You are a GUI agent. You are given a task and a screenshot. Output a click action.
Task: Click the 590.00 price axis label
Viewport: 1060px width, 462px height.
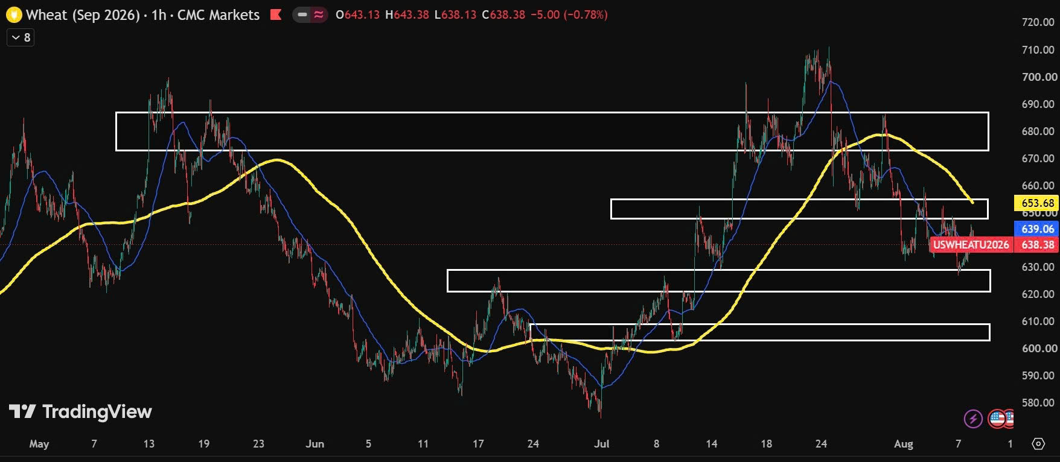click(1038, 375)
